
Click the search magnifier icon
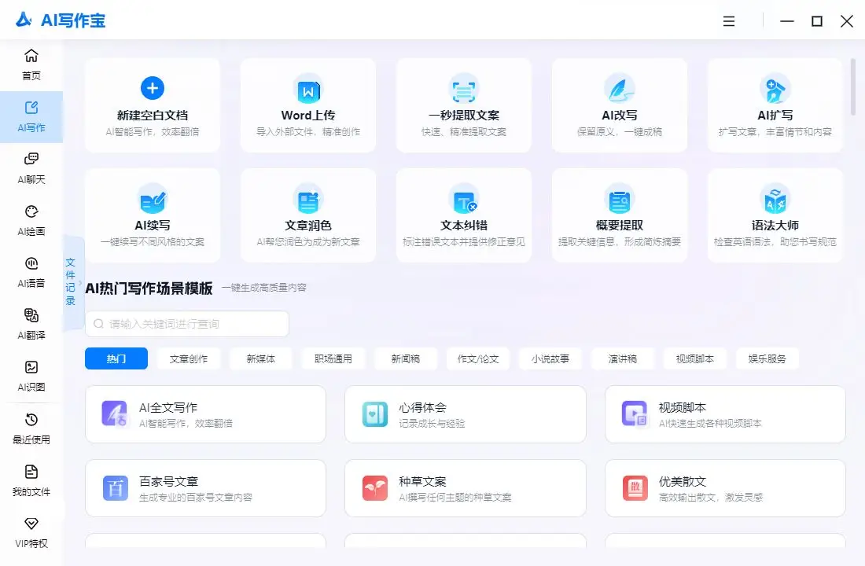[99, 324]
